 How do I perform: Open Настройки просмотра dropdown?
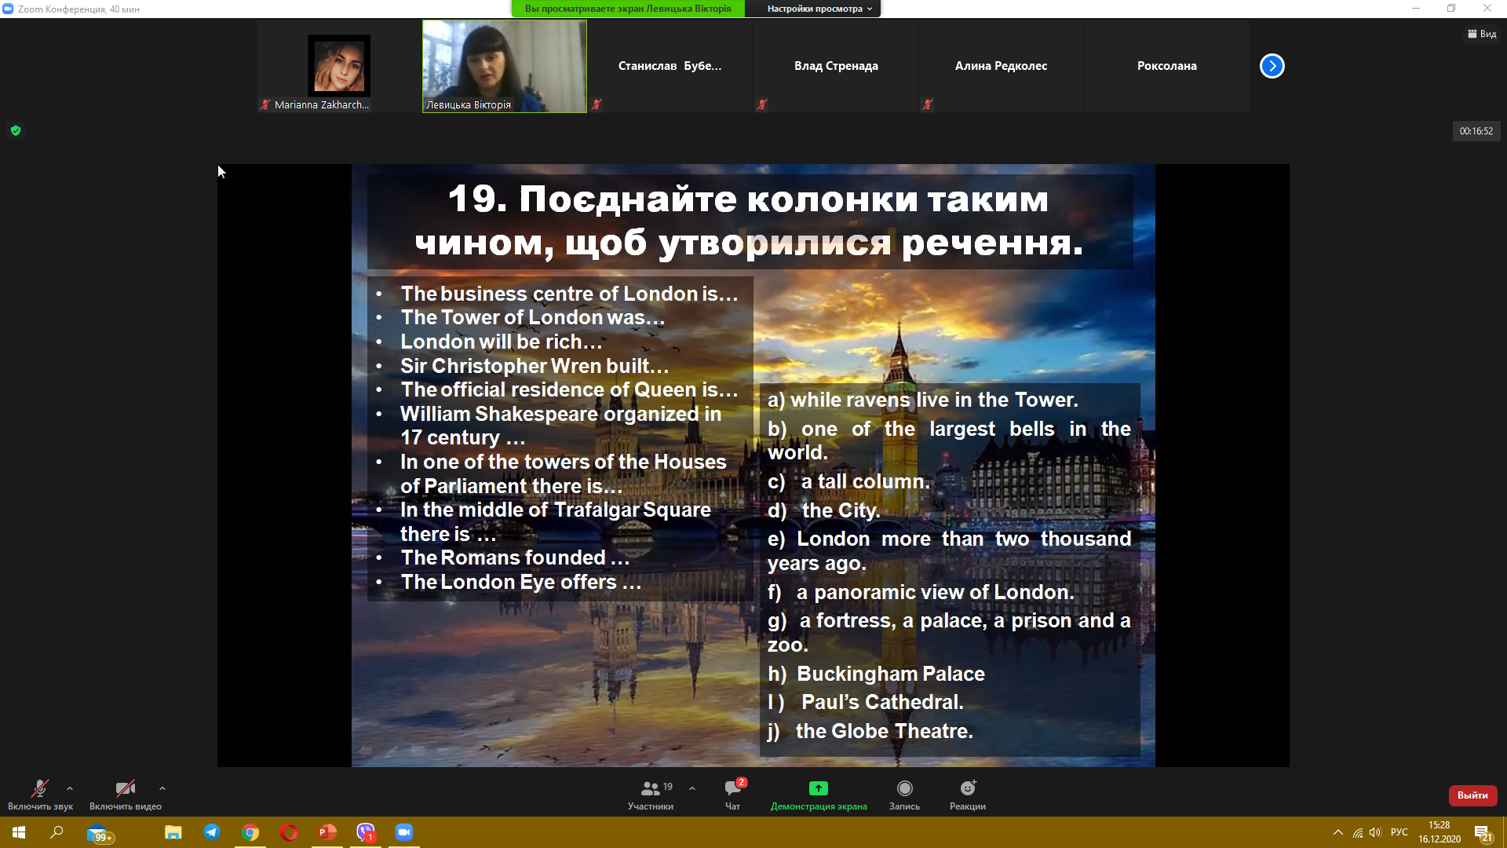(x=819, y=9)
